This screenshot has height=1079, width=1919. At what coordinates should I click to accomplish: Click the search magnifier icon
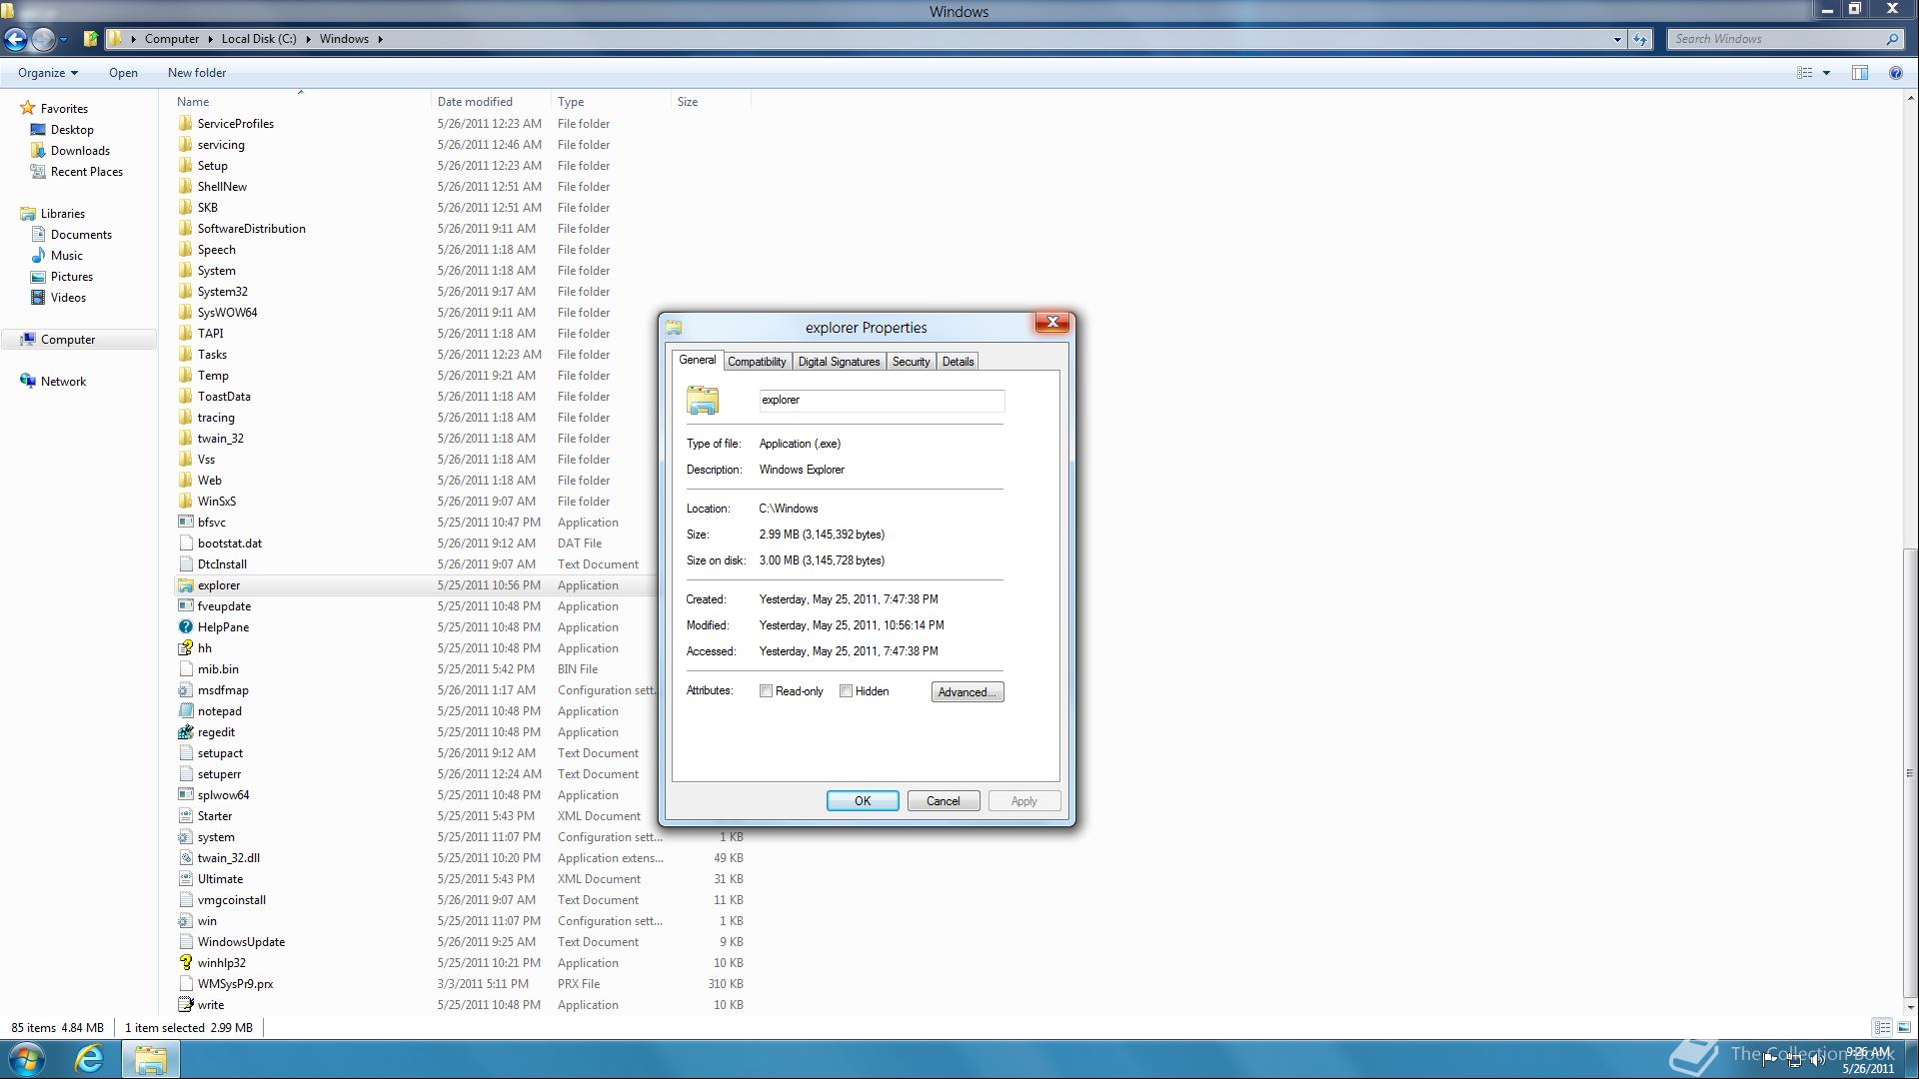tap(1892, 39)
